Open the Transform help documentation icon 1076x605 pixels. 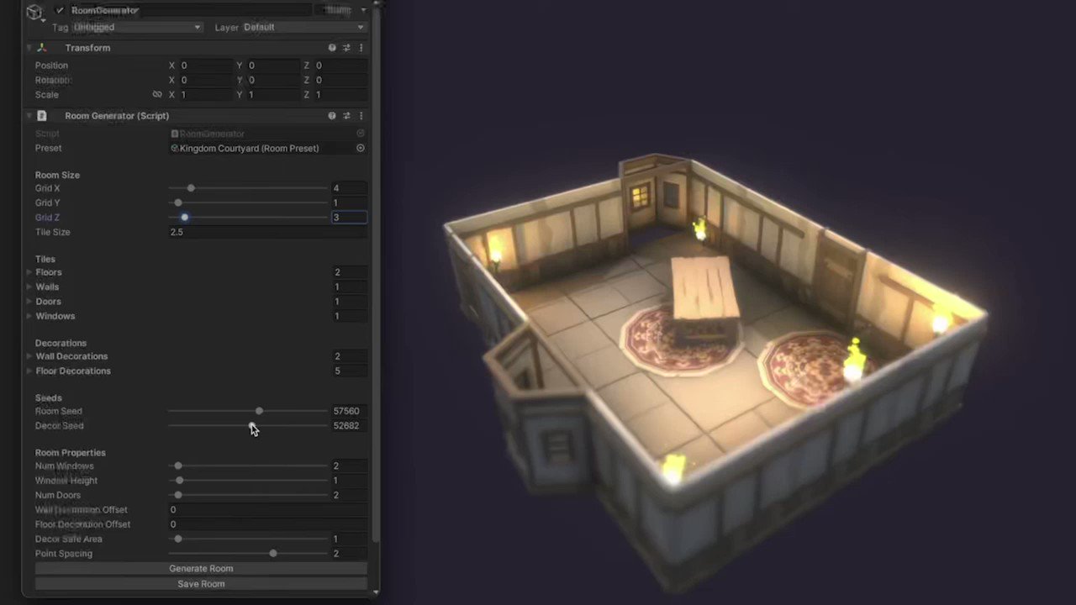[x=331, y=48]
